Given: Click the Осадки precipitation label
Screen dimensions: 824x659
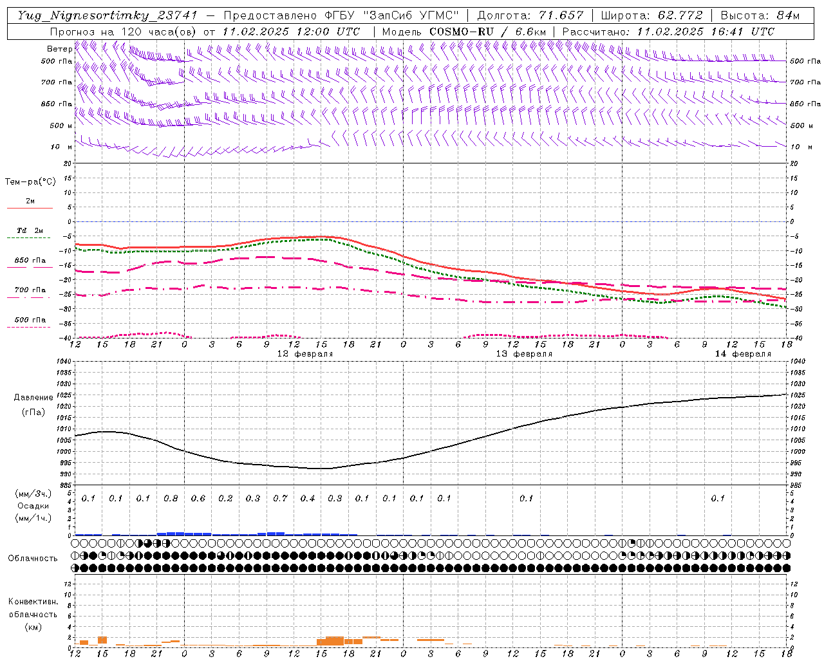Looking at the screenshot, I should [33, 506].
